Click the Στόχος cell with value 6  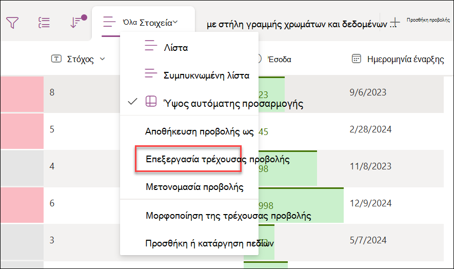pyautogui.click(x=52, y=203)
